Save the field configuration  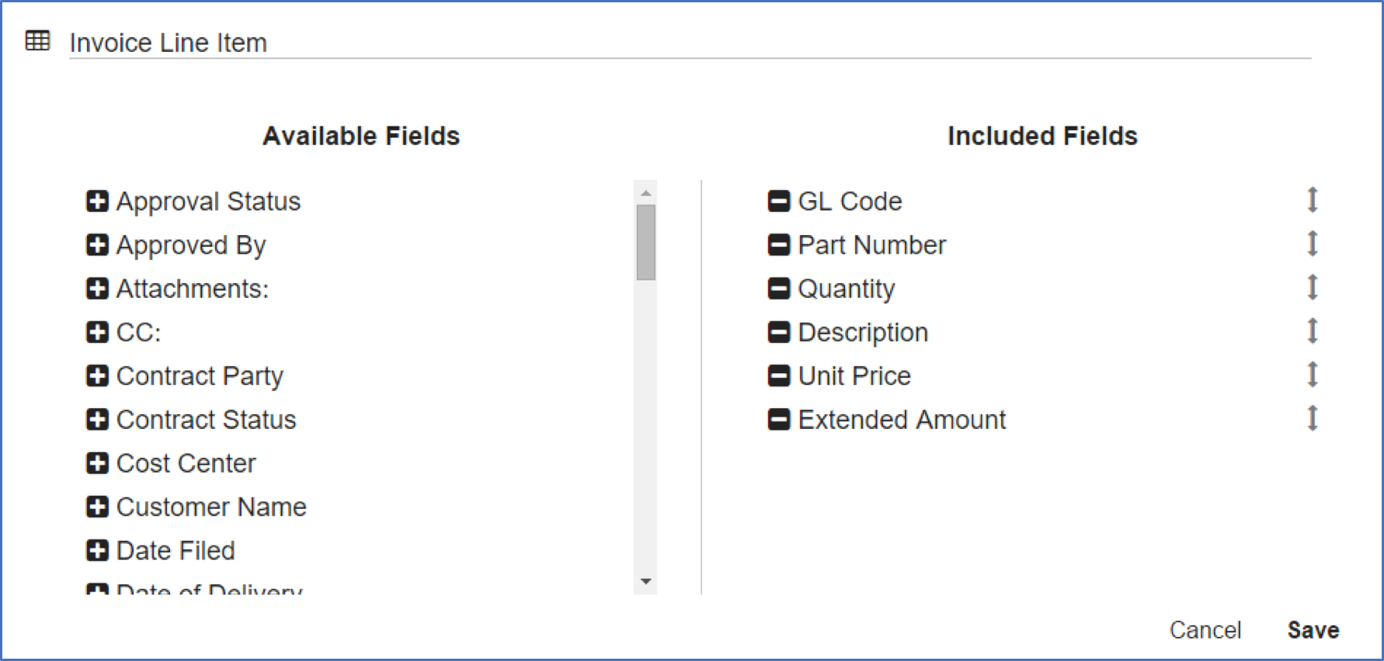coord(1313,630)
